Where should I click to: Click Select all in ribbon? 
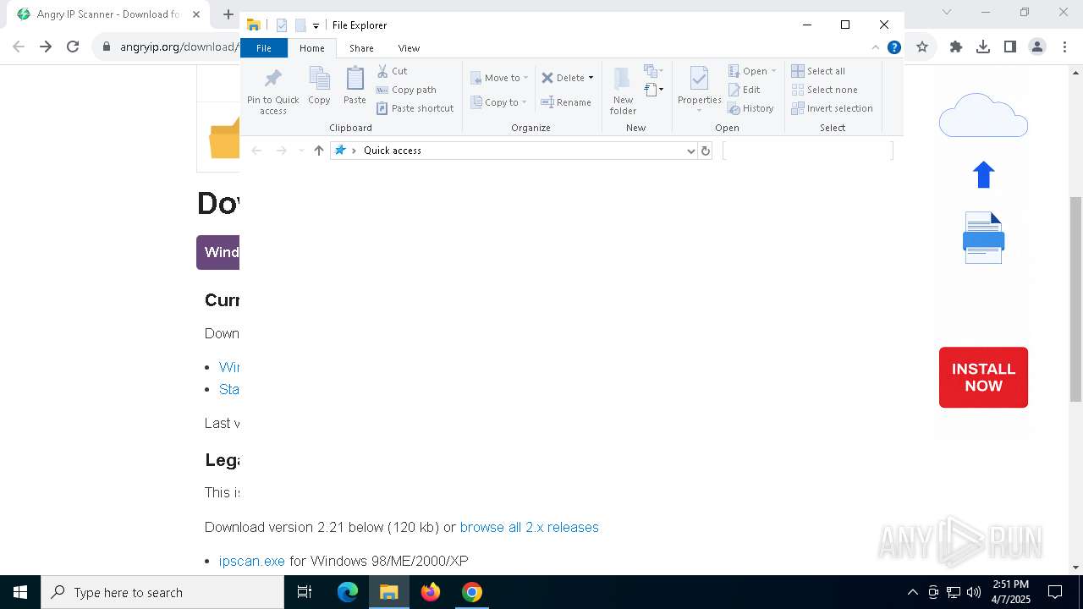tap(818, 71)
